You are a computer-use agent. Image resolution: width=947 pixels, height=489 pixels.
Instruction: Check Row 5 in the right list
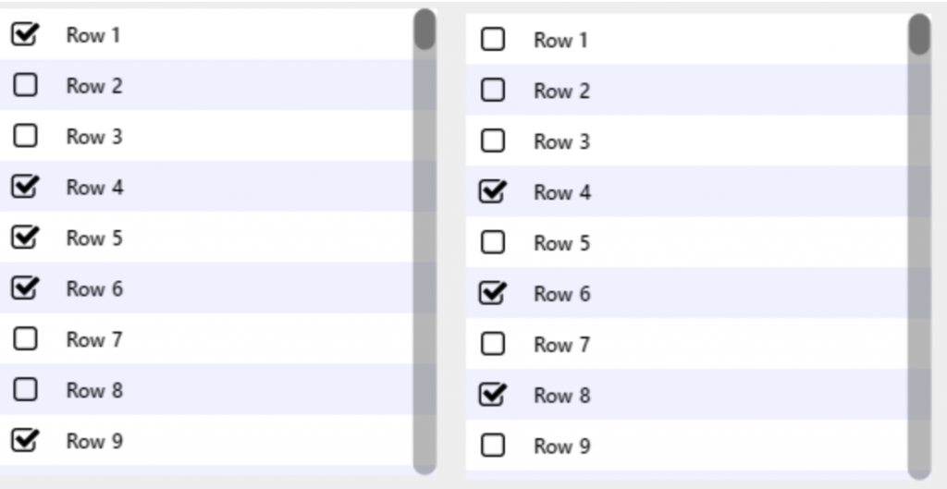coord(493,243)
